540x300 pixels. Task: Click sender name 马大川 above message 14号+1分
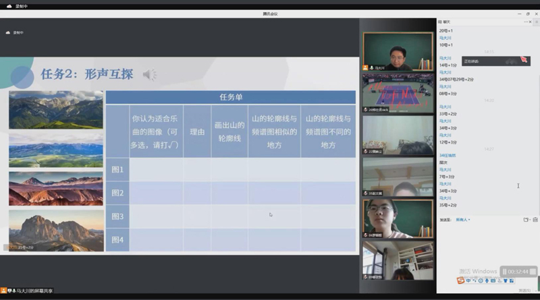pyautogui.click(x=446, y=58)
